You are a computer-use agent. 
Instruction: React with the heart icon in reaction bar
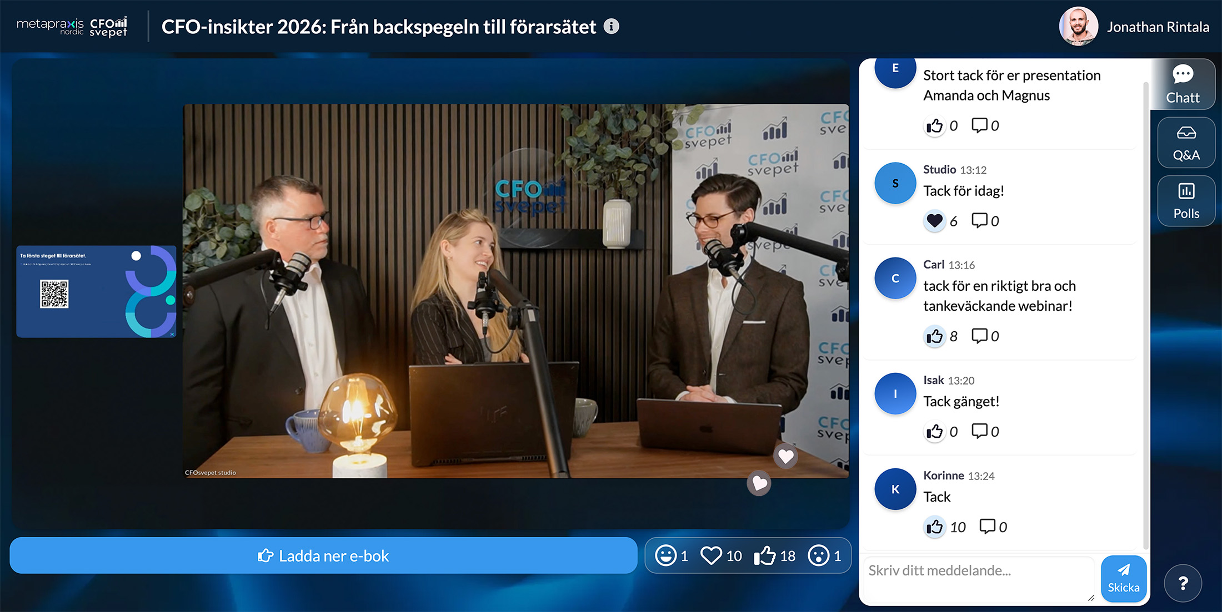(x=711, y=555)
